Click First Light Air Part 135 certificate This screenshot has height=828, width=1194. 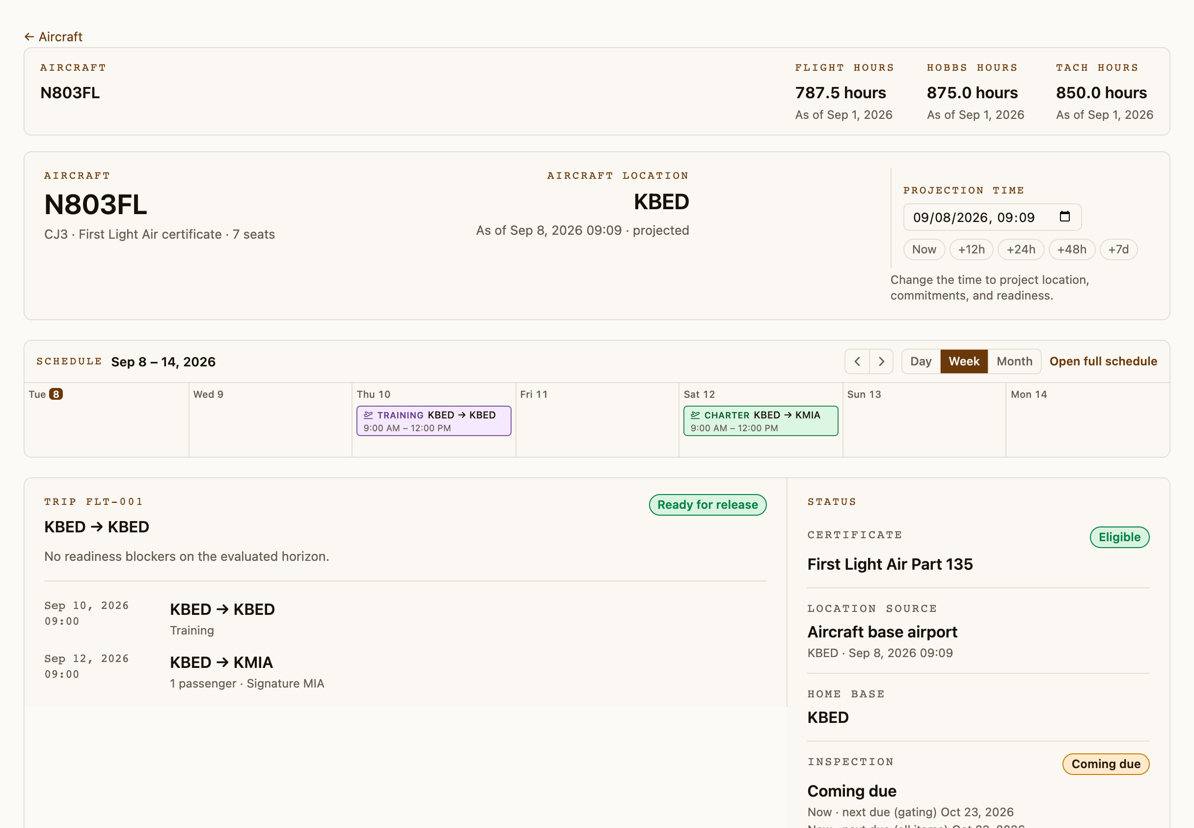click(890, 564)
